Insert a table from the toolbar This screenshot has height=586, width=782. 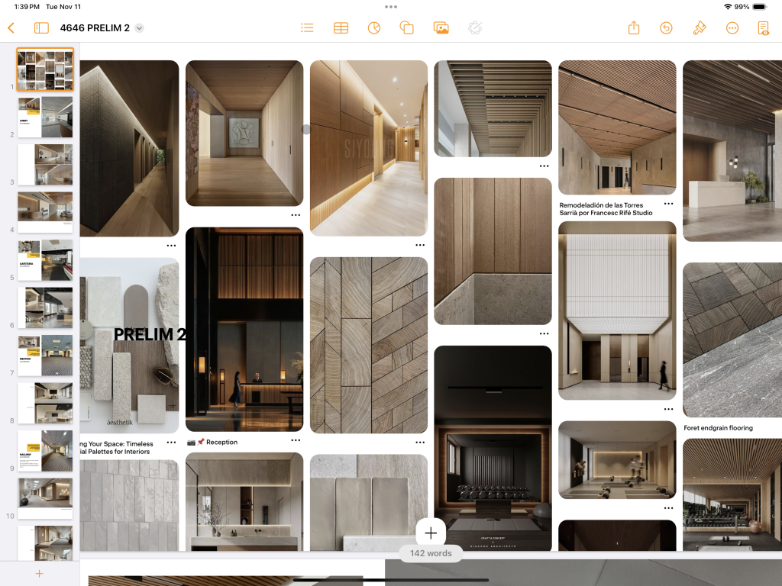coord(341,28)
